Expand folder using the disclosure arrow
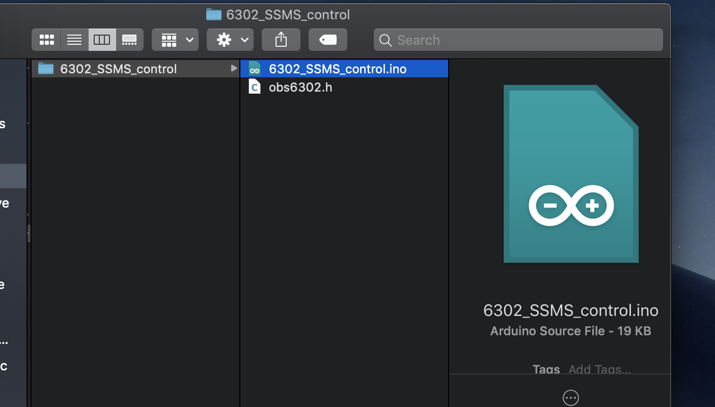The image size is (715, 407). (234, 68)
